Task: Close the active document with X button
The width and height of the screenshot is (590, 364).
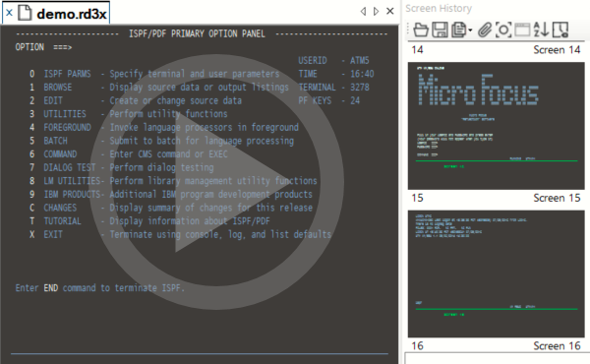Action: point(390,11)
